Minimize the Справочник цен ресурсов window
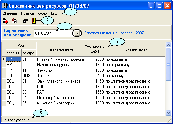Screen dimensions: 173x124 (x=151, y=6)
